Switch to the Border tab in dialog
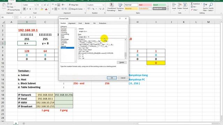Image resolution: width=223 pixels, height=125 pixels. 87,23
